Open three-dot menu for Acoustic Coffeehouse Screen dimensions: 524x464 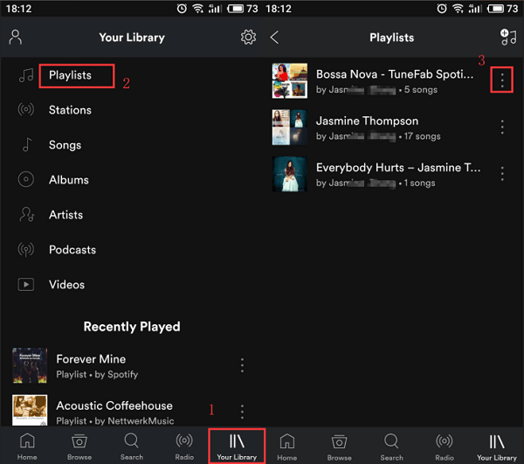point(242,412)
